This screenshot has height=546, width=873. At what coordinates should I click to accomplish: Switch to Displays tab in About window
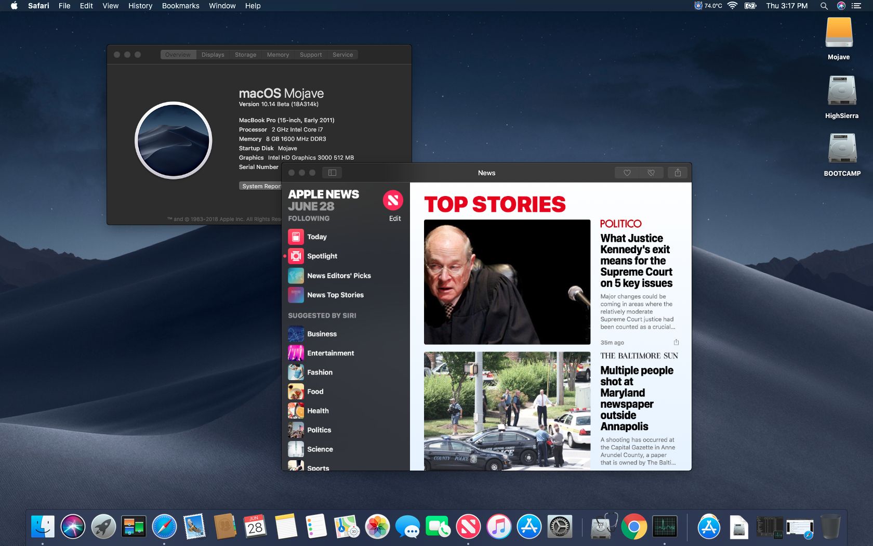click(x=213, y=55)
